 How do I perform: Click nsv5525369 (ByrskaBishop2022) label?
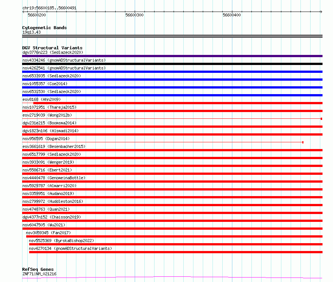click(x=61, y=241)
